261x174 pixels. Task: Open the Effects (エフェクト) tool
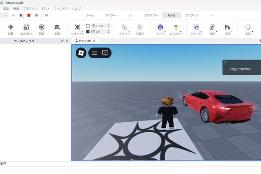pos(176,29)
